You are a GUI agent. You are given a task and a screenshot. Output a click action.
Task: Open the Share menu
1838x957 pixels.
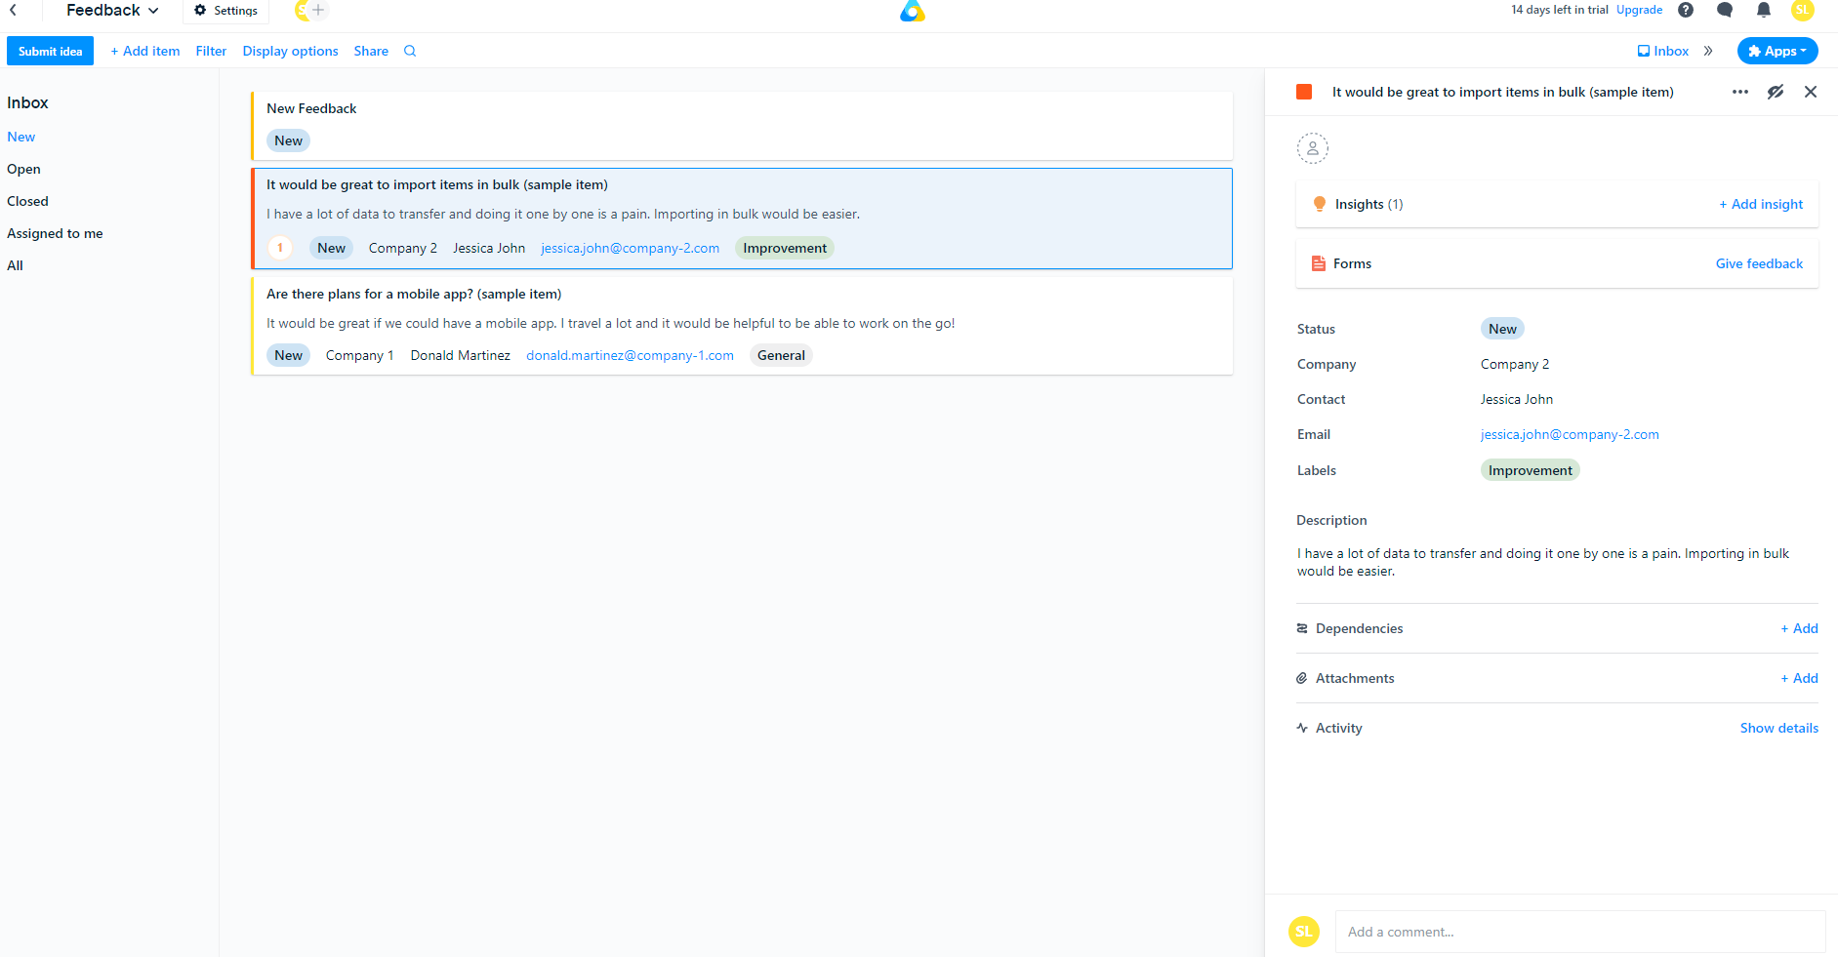tap(371, 51)
